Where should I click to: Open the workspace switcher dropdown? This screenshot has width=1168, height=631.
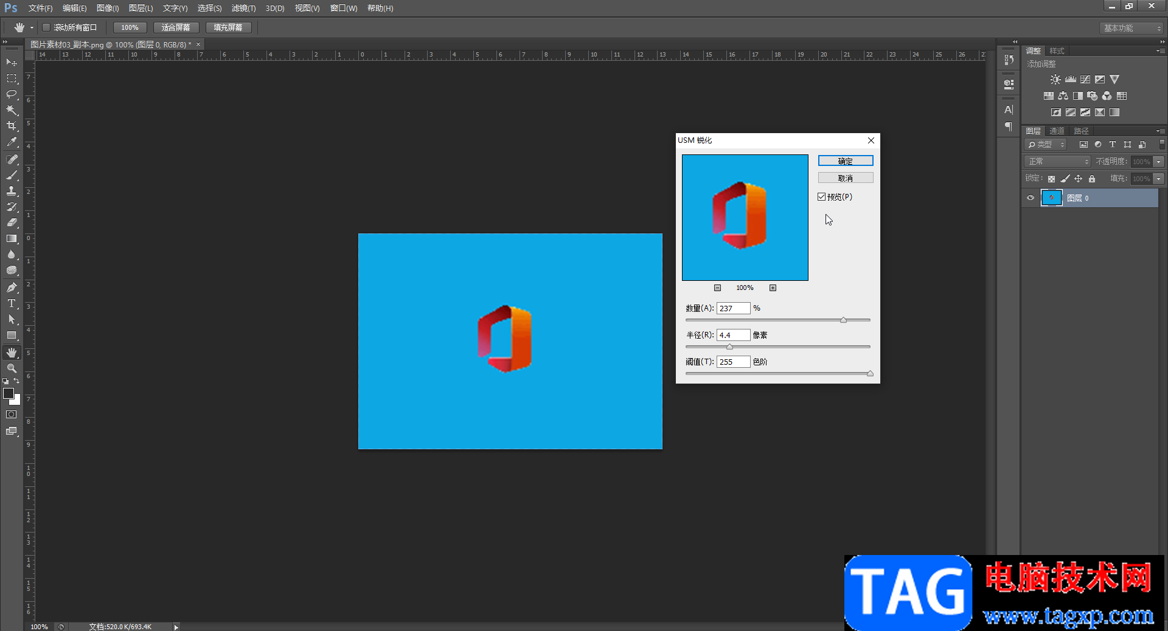click(1131, 28)
